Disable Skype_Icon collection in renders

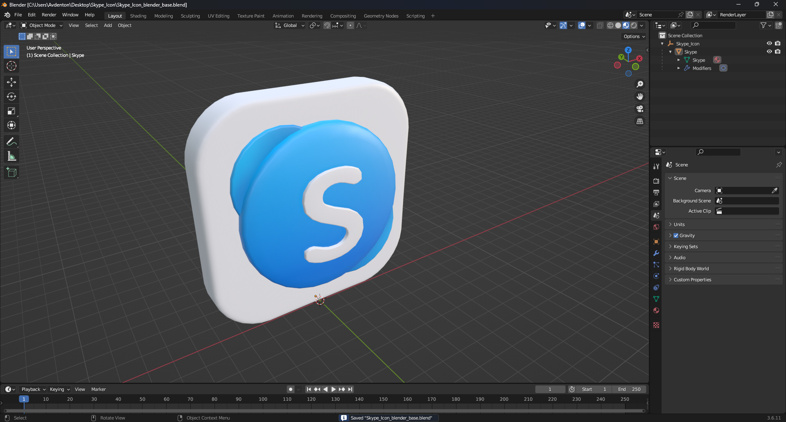click(x=777, y=43)
